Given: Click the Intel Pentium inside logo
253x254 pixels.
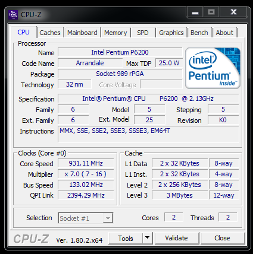Looking at the screenshot, I should [213, 68].
